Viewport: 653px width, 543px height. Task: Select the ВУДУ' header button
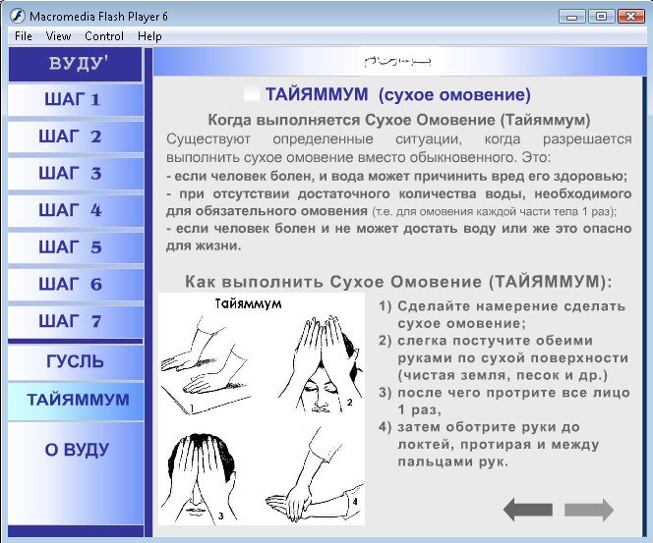tap(76, 64)
